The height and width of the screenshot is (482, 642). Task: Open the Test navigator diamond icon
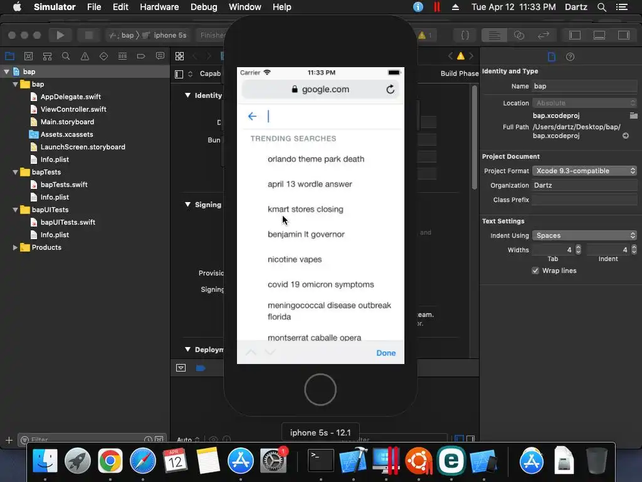[103, 56]
